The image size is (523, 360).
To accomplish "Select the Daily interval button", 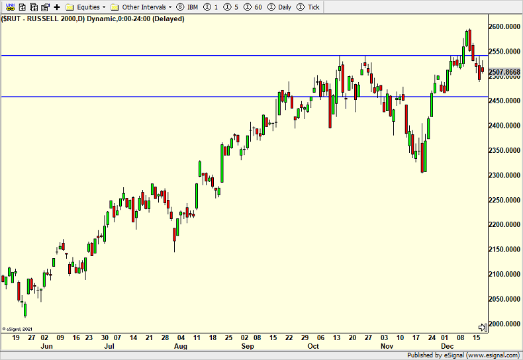I will click(x=279, y=7).
